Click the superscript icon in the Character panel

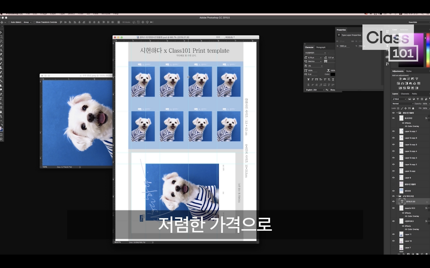325,79
